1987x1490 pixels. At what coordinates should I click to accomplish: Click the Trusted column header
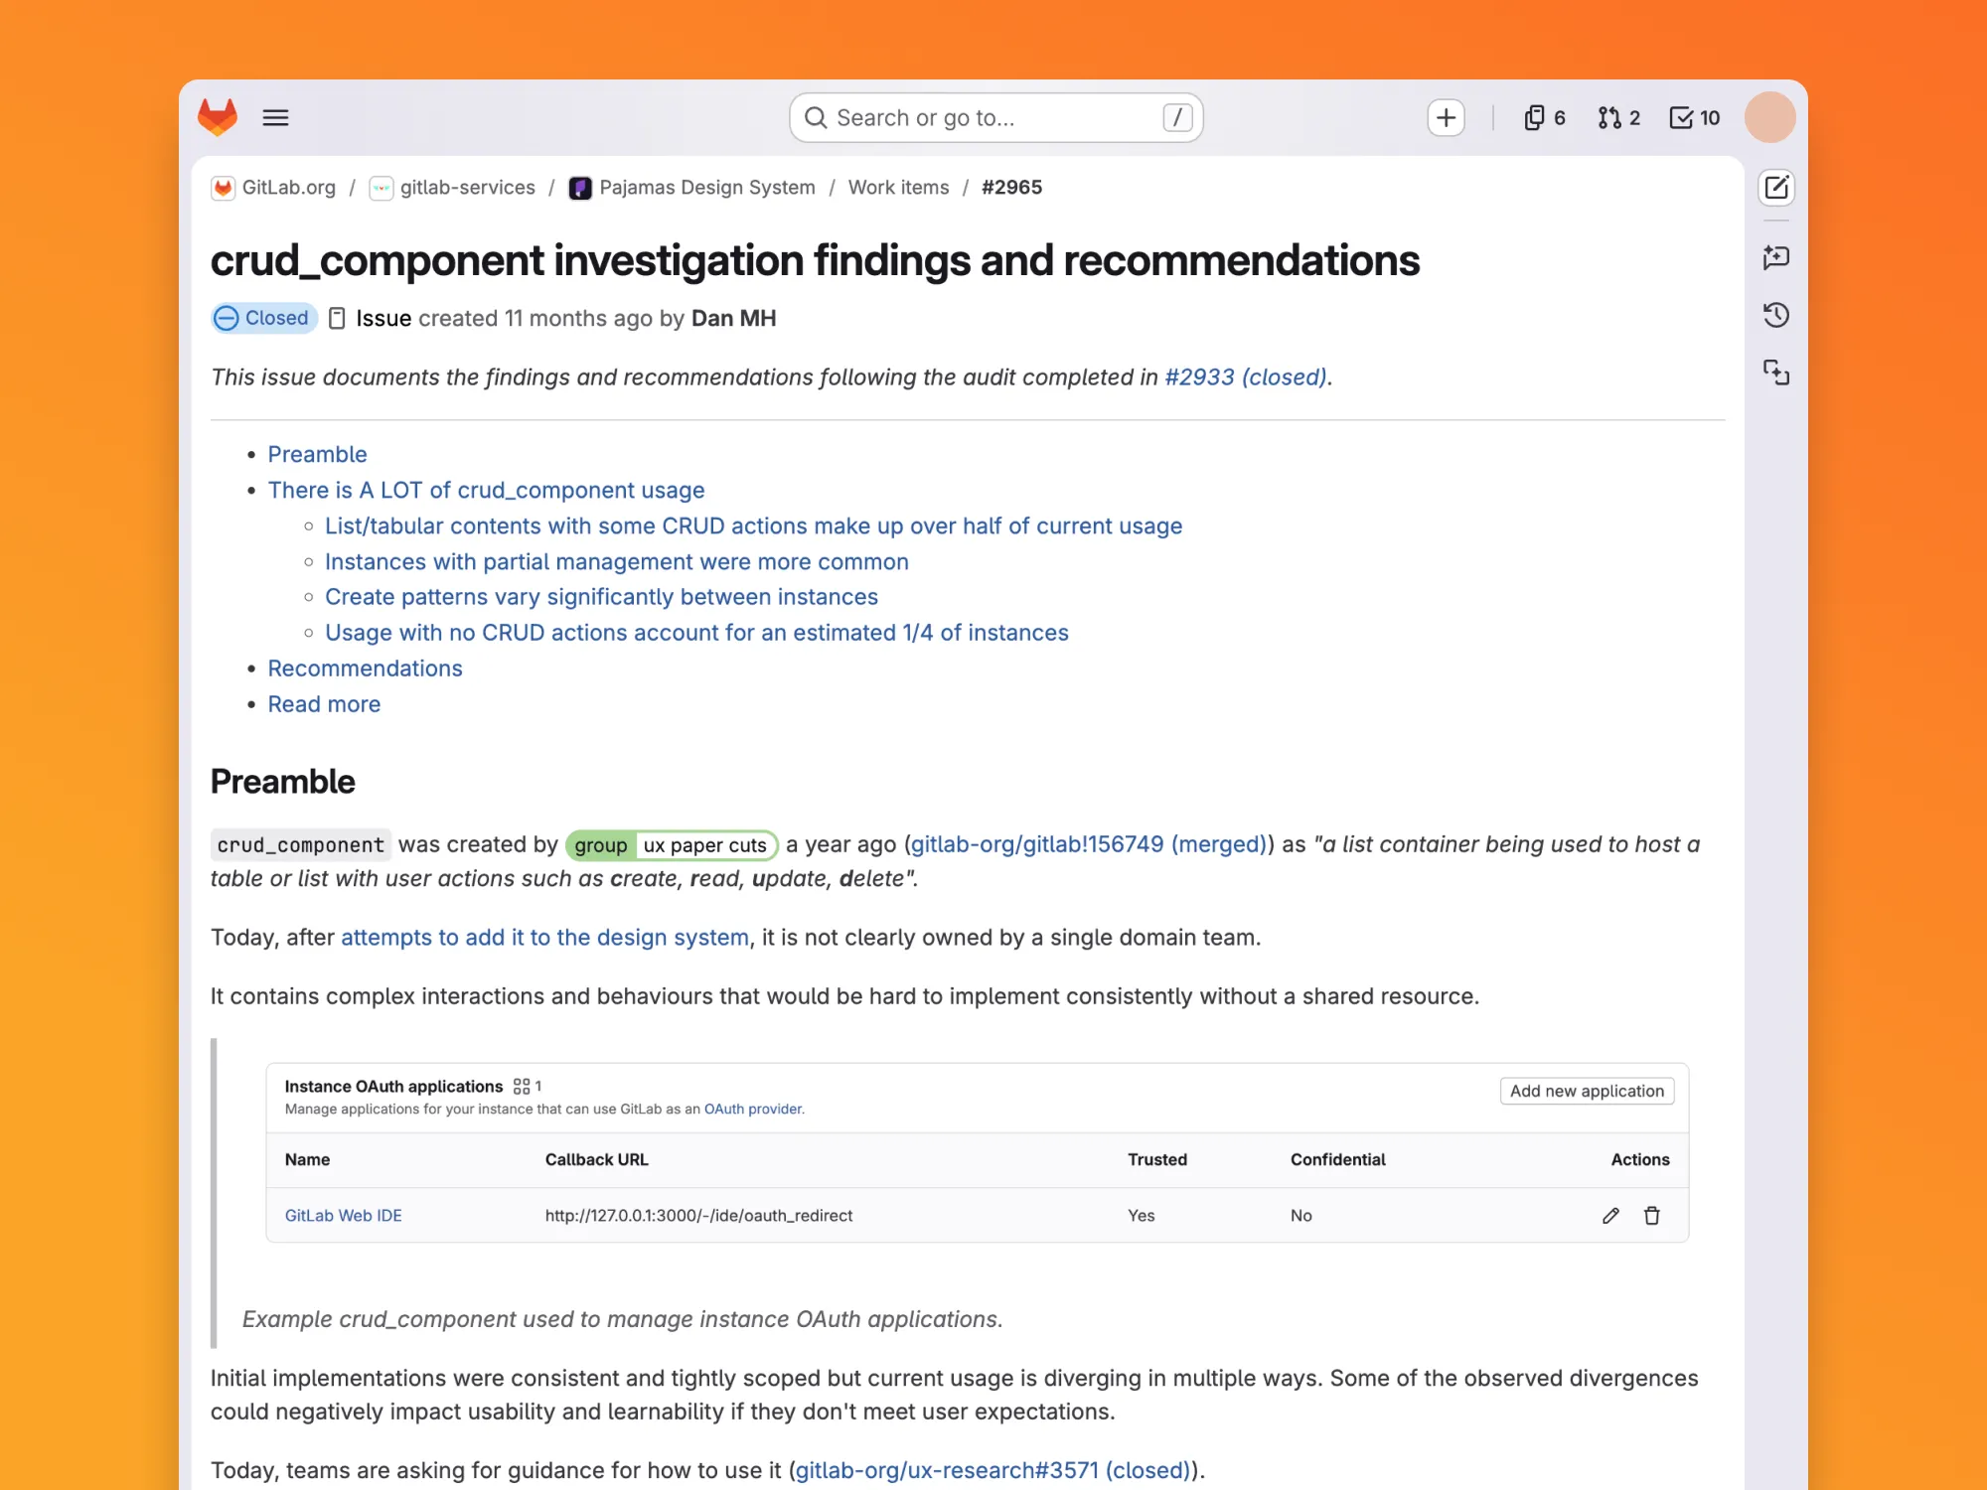(1157, 1159)
